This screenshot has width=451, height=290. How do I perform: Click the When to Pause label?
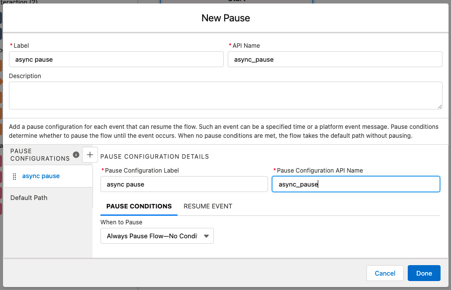121,222
